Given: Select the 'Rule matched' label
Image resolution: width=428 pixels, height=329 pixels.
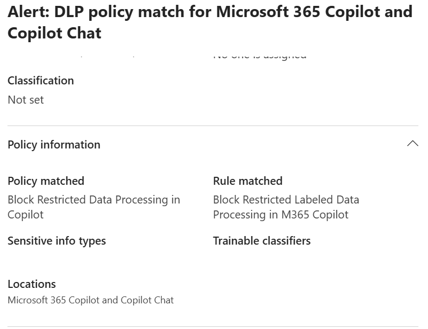Looking at the screenshot, I should tap(247, 181).
